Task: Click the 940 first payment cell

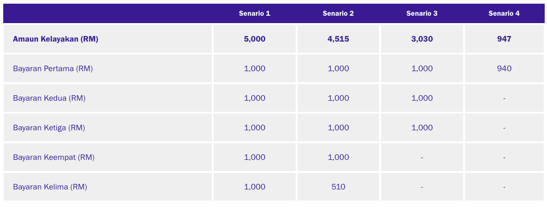Action: point(504,69)
